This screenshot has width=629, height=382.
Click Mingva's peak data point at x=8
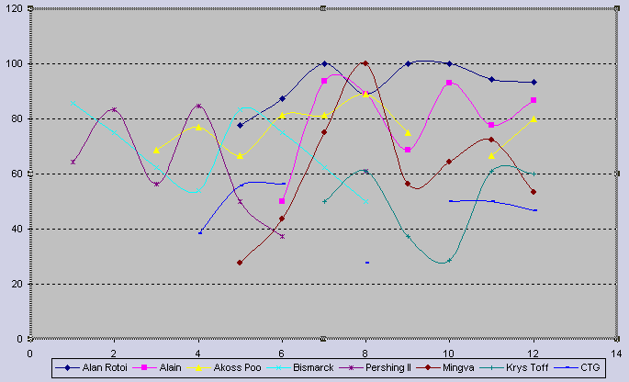click(365, 63)
